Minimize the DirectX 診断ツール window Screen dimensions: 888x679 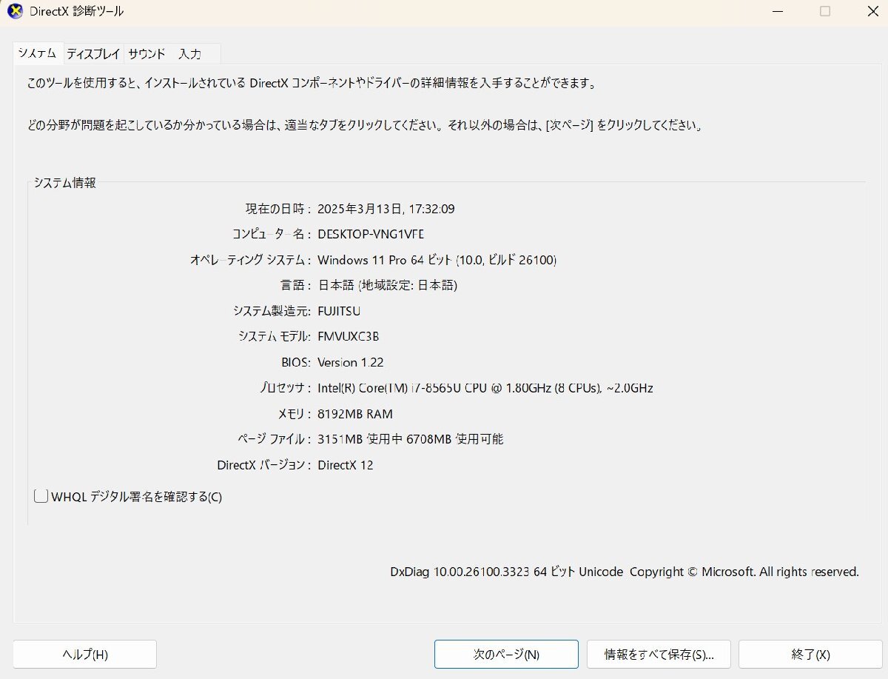(777, 12)
